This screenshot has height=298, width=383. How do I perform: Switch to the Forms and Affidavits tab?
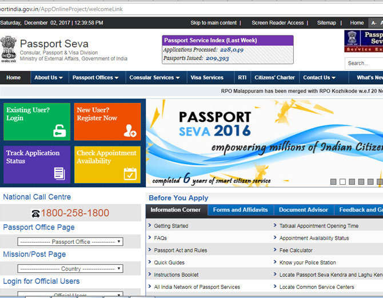240,210
